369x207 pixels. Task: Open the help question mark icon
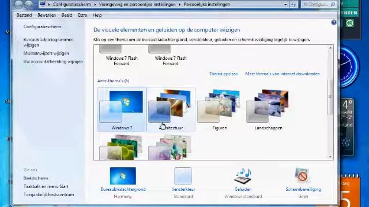point(333,22)
